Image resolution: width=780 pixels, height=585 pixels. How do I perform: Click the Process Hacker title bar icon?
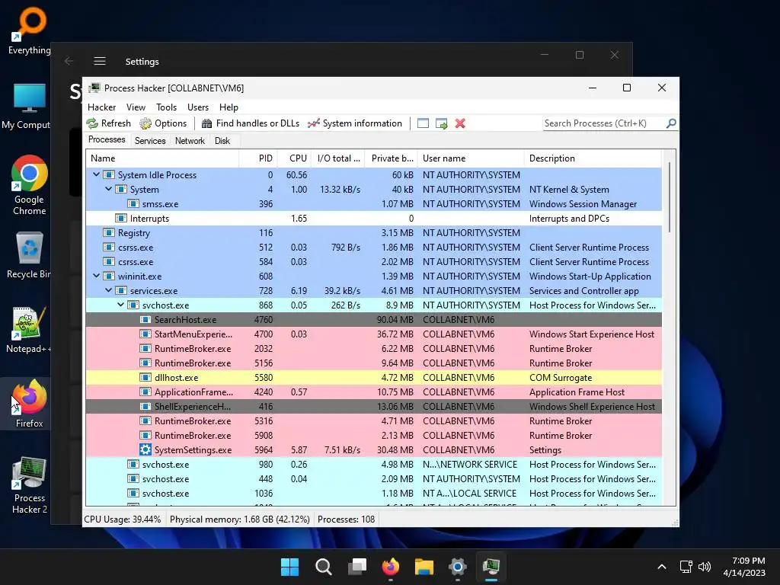coord(94,88)
